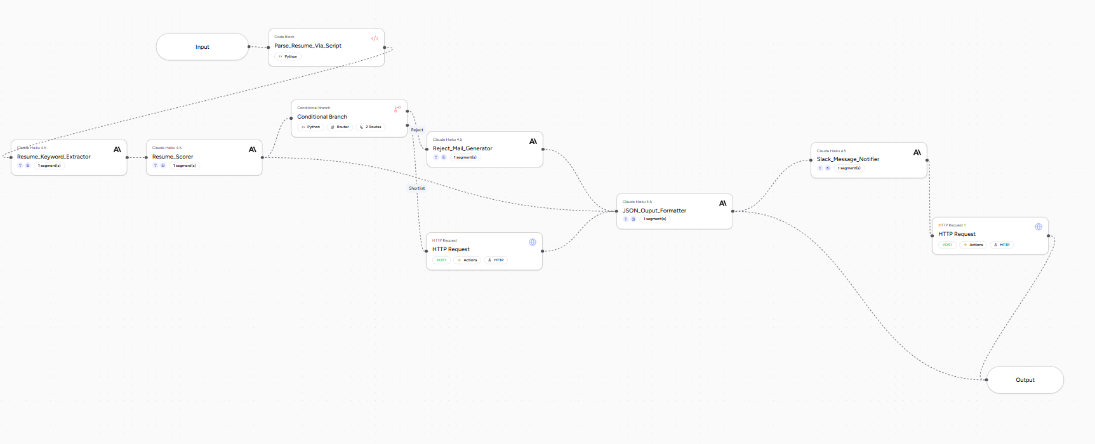Viewport: 1095px width, 444px height.
Task: Click the code icon on Parse_Resume_Via_Script node
Action: tap(375, 39)
